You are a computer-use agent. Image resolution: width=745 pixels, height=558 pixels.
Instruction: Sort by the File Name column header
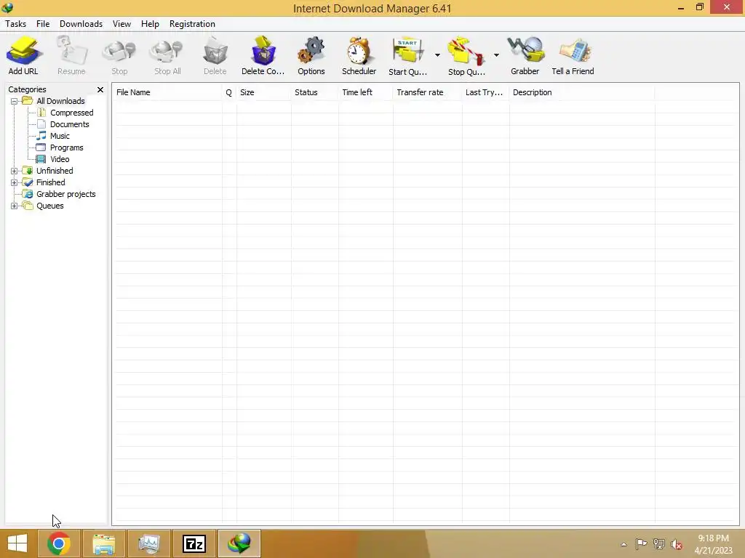point(167,92)
